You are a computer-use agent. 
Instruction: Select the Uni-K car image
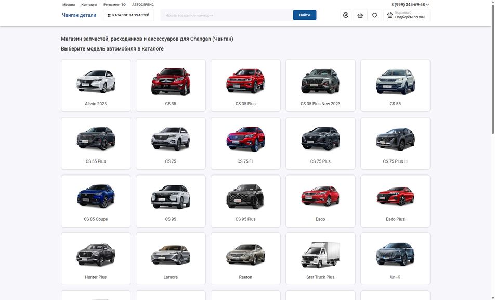pos(395,254)
